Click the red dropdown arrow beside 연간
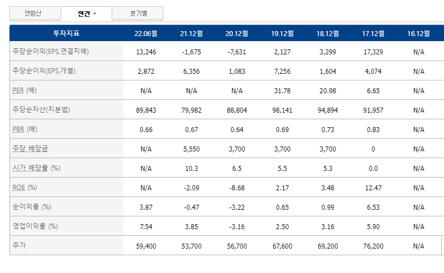Screen dimensions: 444x273 [x=94, y=13]
